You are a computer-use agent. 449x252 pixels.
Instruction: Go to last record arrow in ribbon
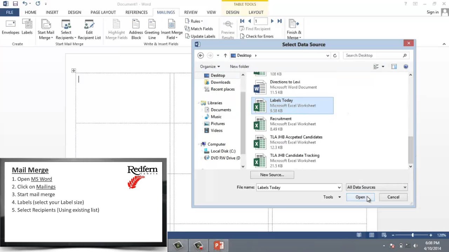point(280,21)
